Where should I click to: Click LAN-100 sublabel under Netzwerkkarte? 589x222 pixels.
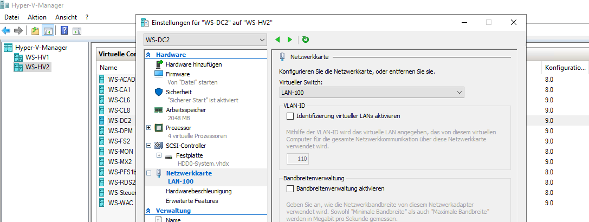point(180,181)
